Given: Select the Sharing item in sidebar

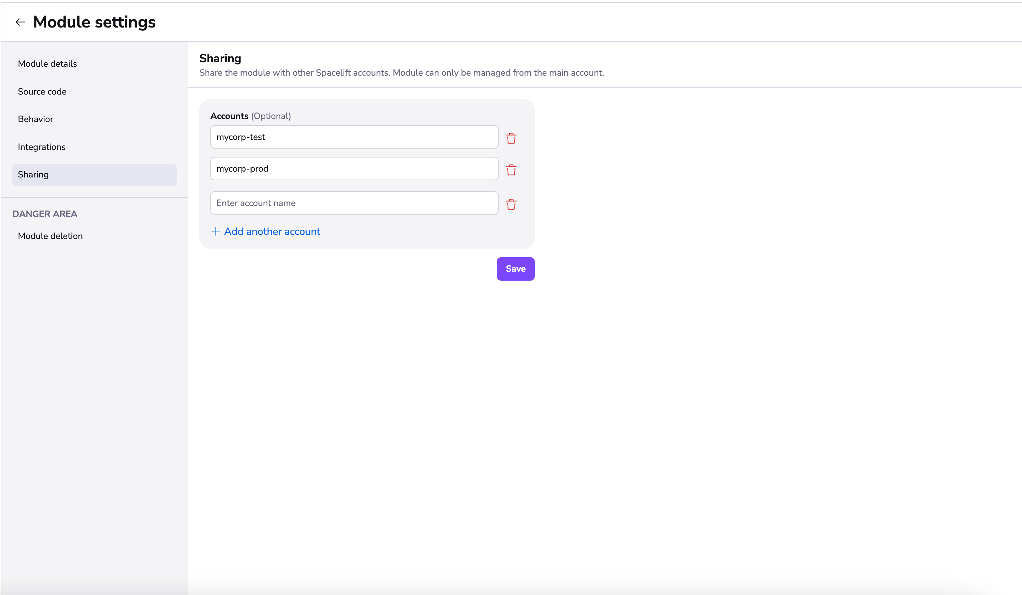Looking at the screenshot, I should coord(33,174).
